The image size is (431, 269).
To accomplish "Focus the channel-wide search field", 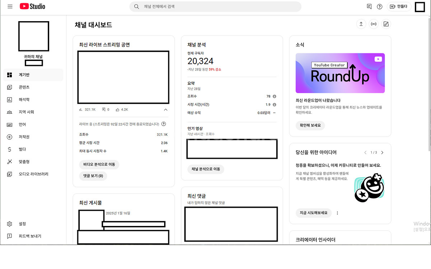I will (215, 6).
